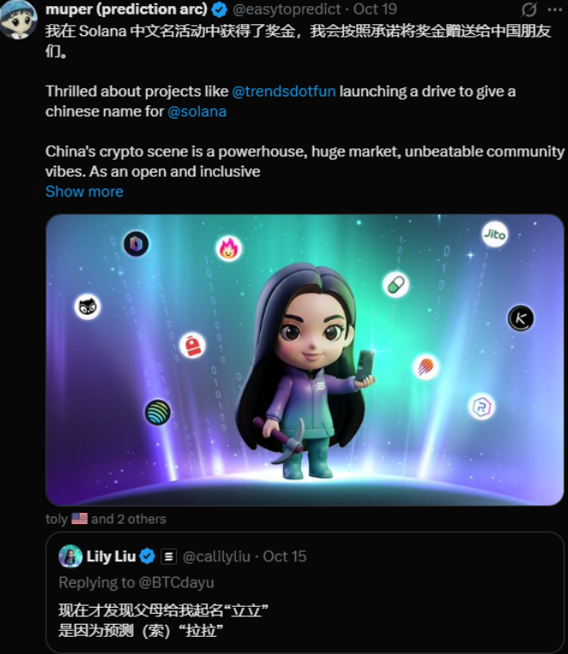This screenshot has height=654, width=568.
Task: Click the Jito logo in the image
Action: [x=494, y=234]
